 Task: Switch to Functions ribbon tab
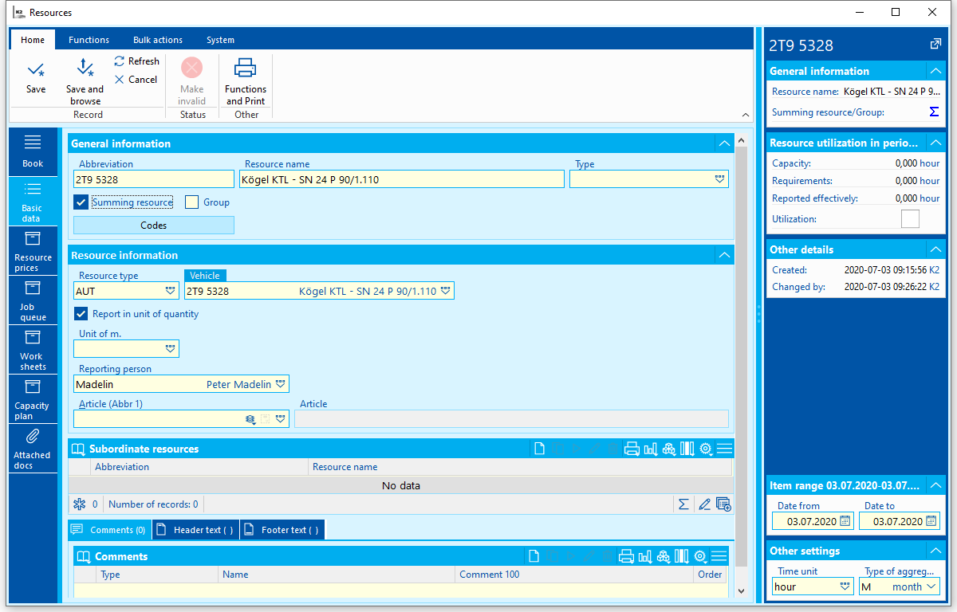[x=89, y=40]
